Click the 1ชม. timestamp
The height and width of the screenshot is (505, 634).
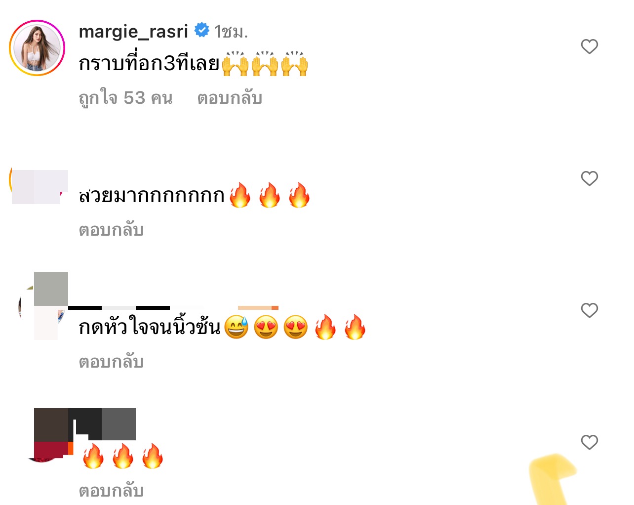pos(231,32)
